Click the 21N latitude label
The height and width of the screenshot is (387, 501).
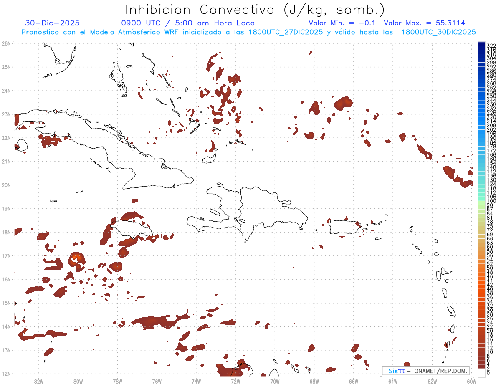tap(6, 161)
